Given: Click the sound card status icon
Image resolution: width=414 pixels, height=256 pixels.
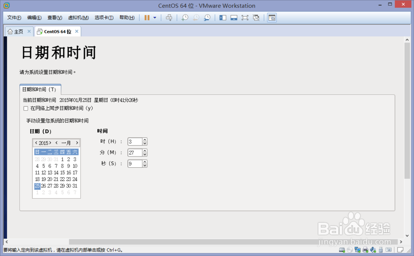Looking at the screenshot, I should pyautogui.click(x=373, y=250).
